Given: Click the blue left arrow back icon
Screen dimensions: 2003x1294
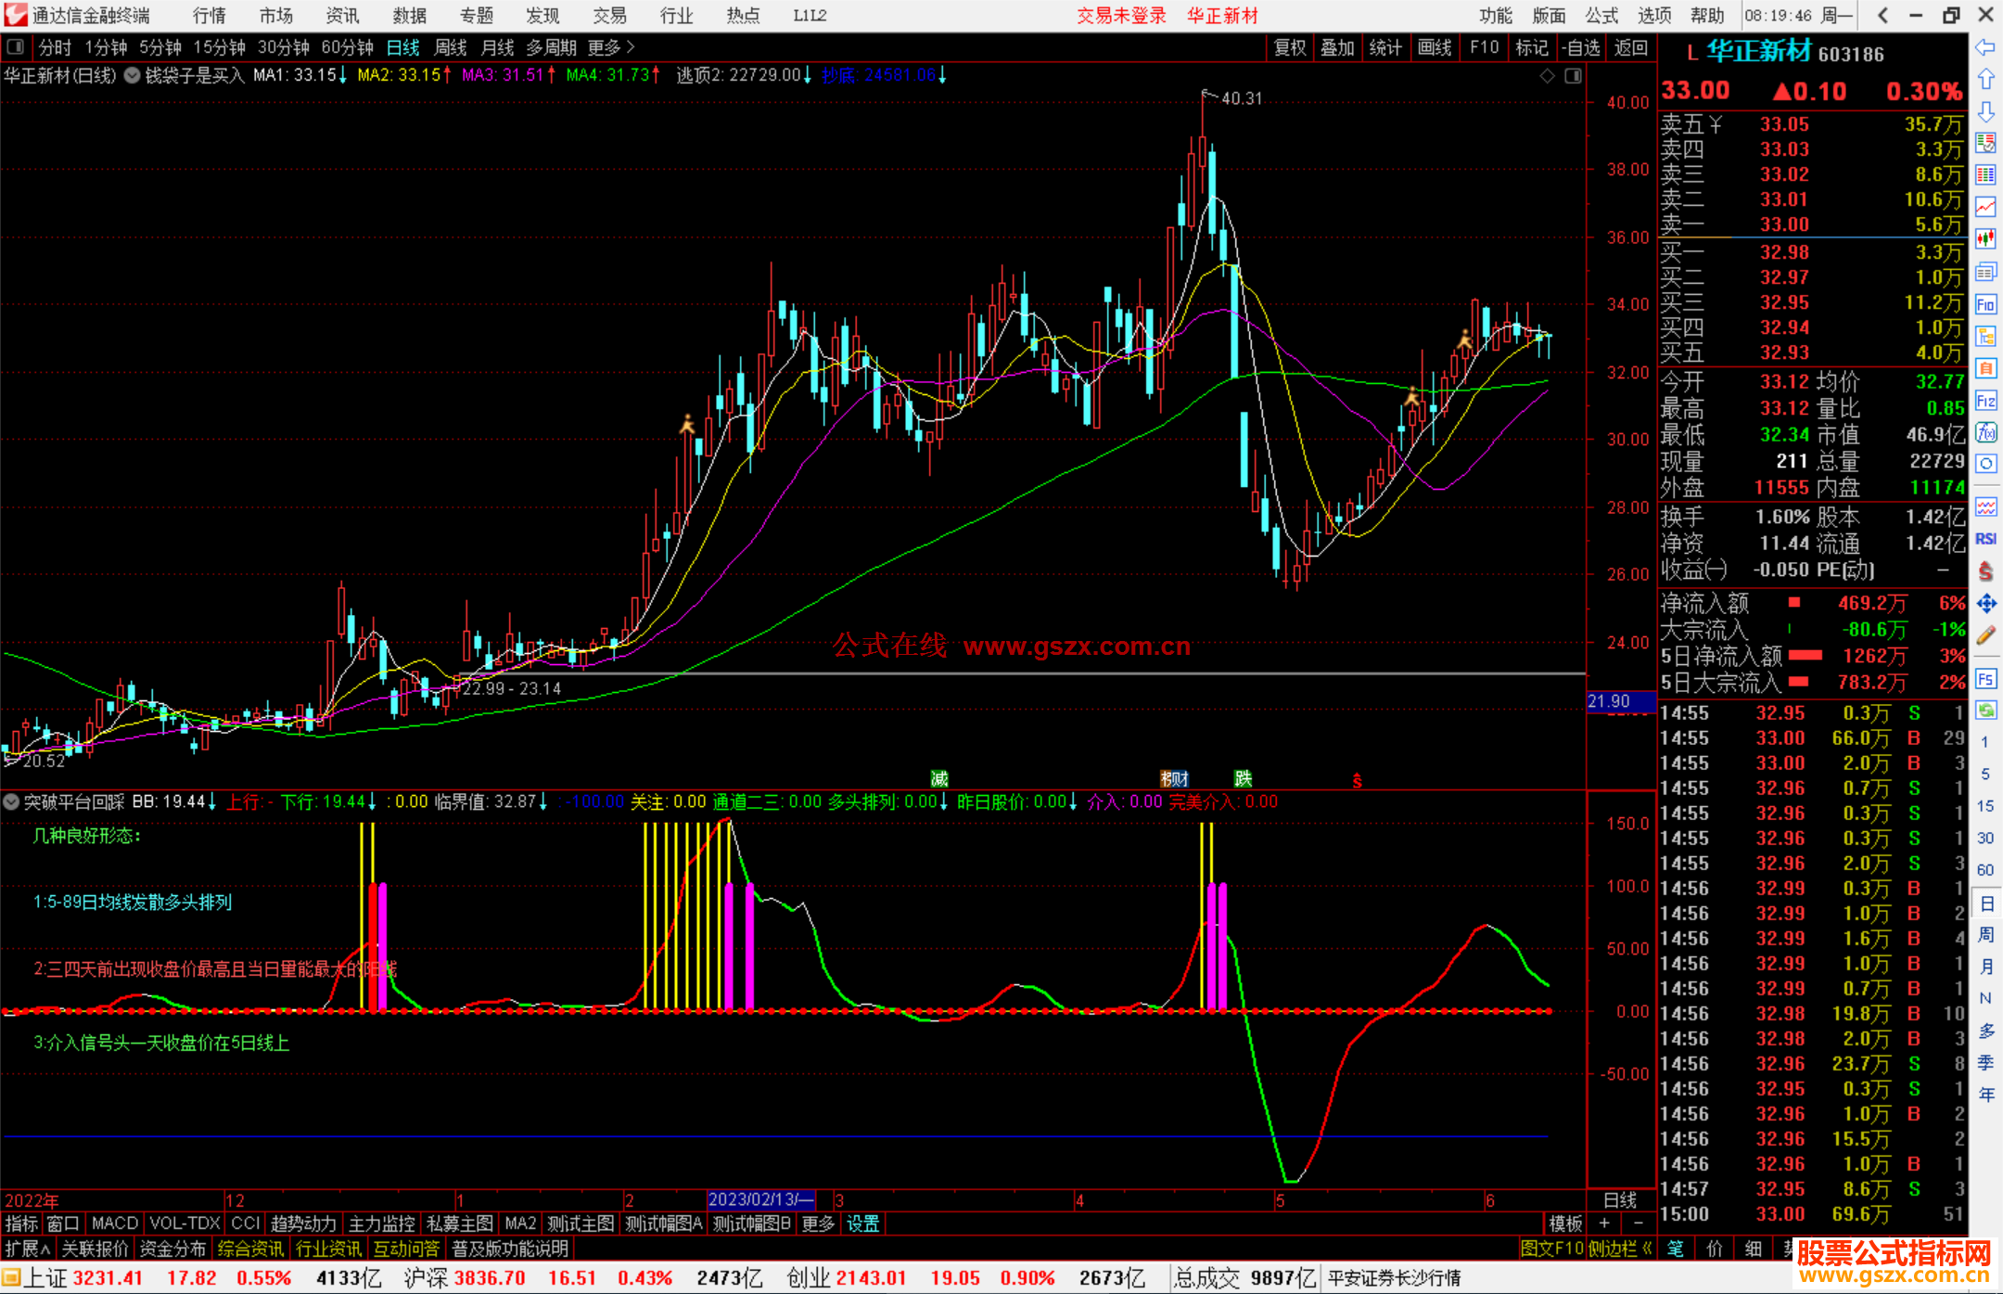Looking at the screenshot, I should 1985,47.
